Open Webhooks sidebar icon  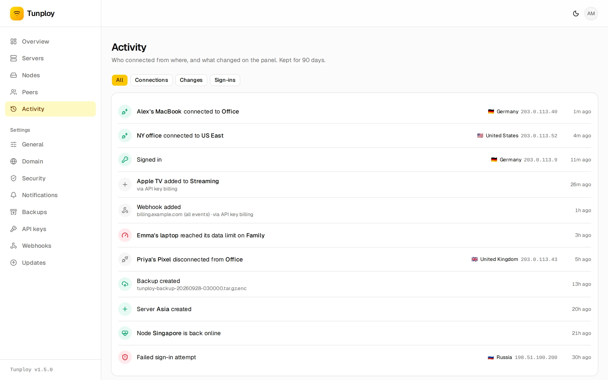click(x=13, y=246)
